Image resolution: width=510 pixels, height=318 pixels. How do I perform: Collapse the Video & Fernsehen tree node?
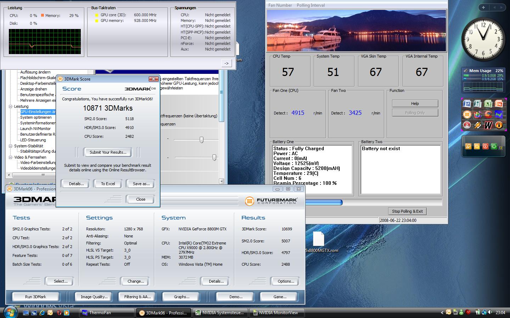(11, 157)
